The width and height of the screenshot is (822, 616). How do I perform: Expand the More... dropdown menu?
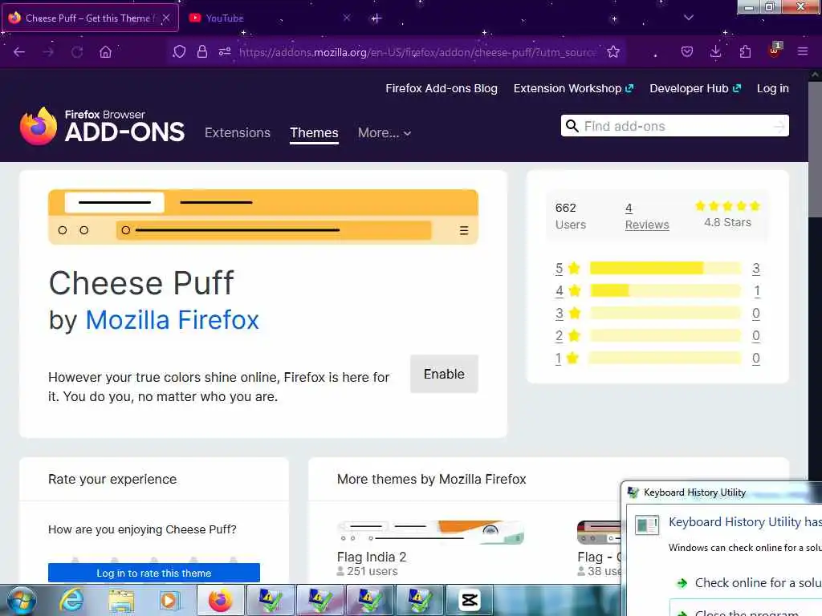tap(385, 133)
